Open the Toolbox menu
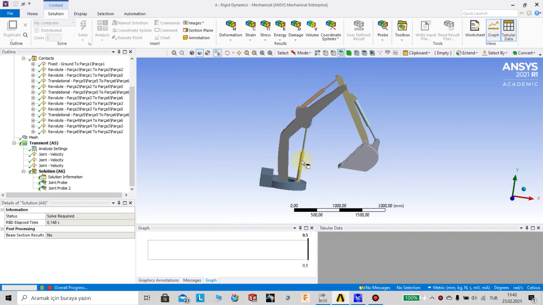543x305 pixels. (402, 30)
